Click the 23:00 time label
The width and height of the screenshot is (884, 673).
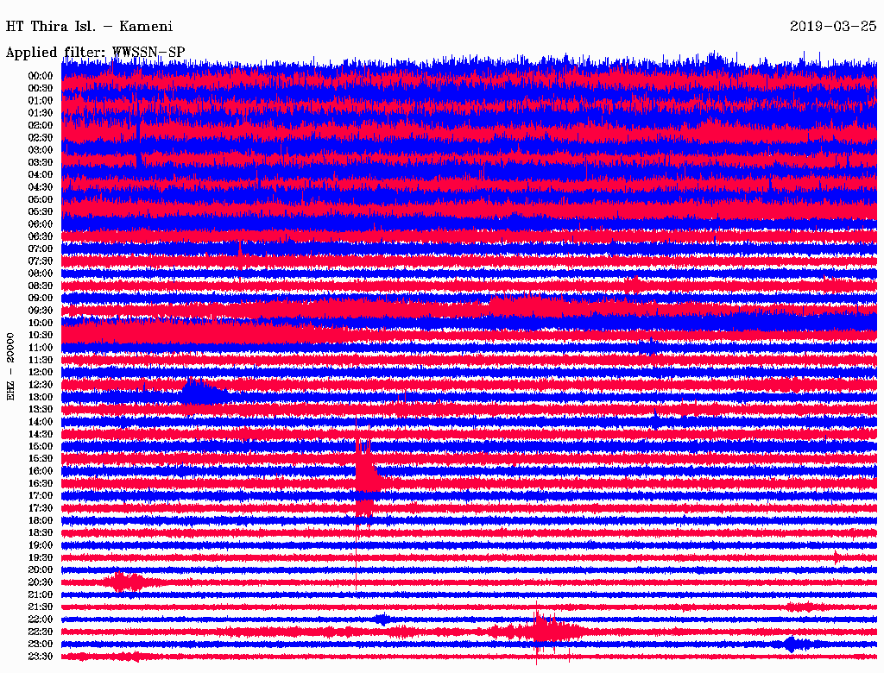click(41, 645)
